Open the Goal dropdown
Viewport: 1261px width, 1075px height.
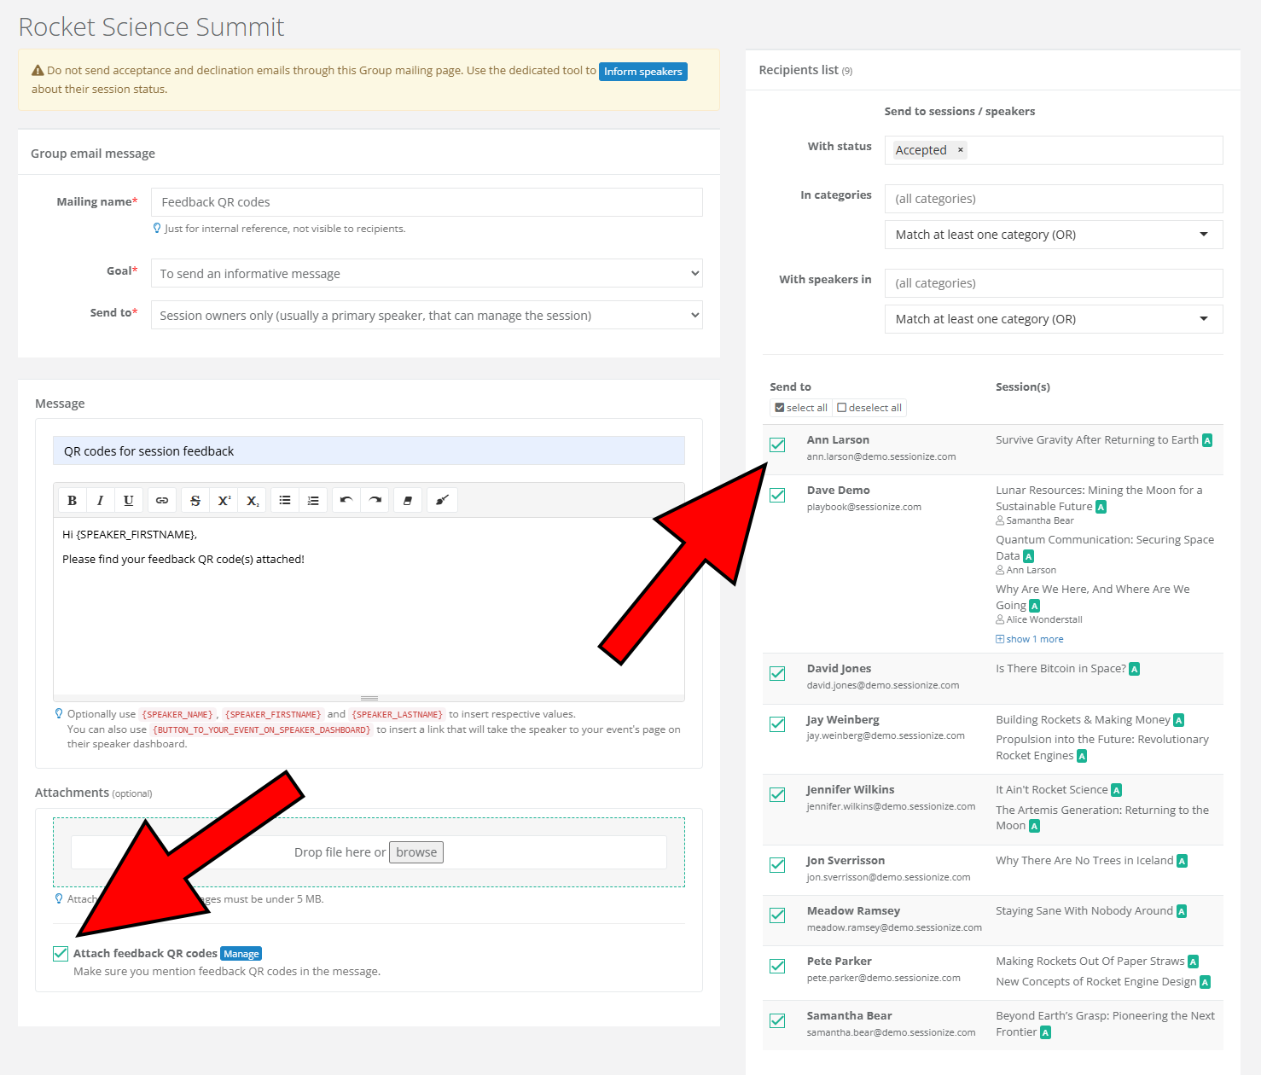(427, 273)
